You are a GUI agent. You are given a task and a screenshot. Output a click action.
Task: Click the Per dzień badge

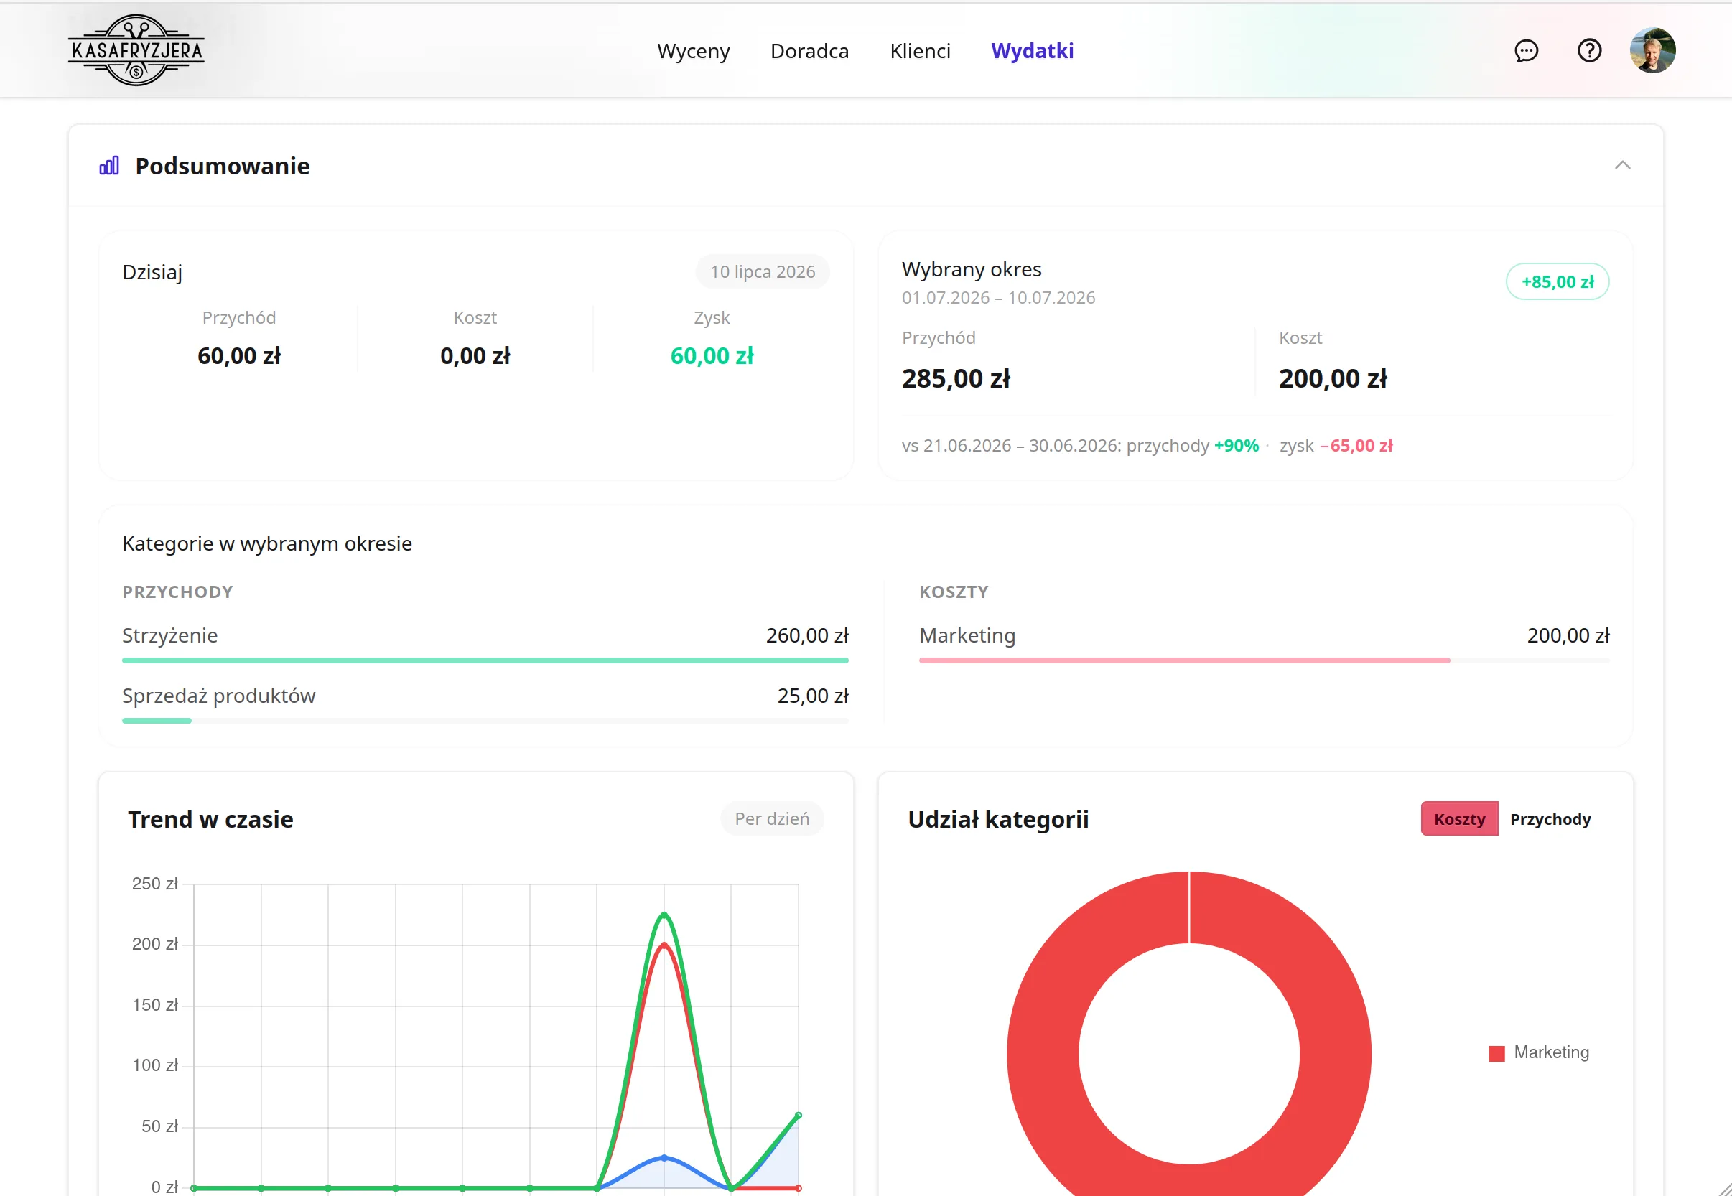(772, 818)
